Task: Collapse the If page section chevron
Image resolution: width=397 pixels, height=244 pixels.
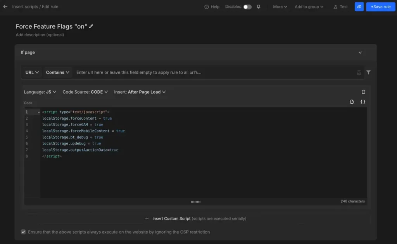Action: [360, 53]
